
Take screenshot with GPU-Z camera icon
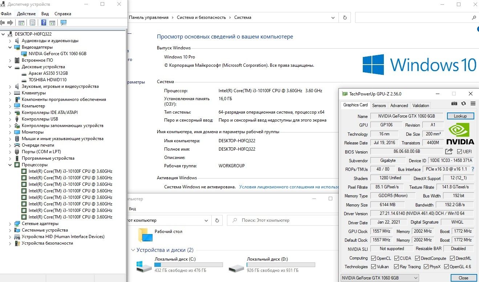tap(454, 103)
